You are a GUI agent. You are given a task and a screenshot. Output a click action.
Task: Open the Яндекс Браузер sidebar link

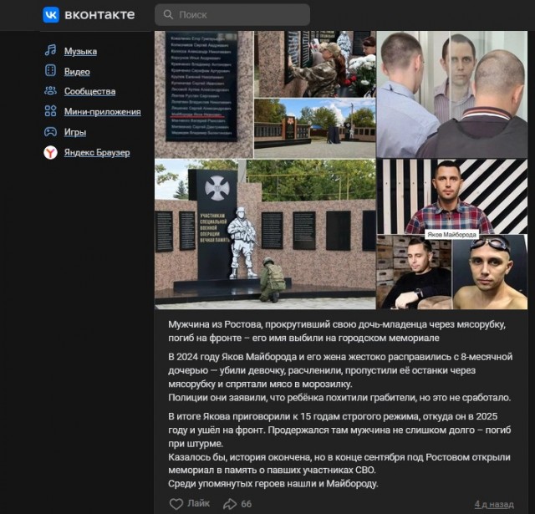coord(97,152)
